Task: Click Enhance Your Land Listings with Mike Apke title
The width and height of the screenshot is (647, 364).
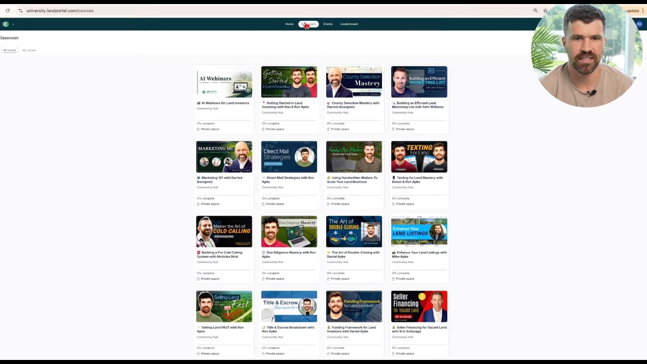Action: tap(420, 254)
